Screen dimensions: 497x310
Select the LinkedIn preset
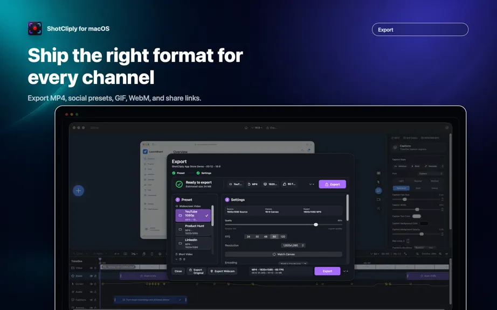(x=193, y=243)
